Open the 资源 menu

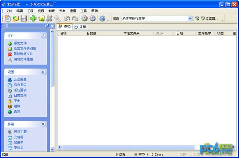tap(41, 11)
